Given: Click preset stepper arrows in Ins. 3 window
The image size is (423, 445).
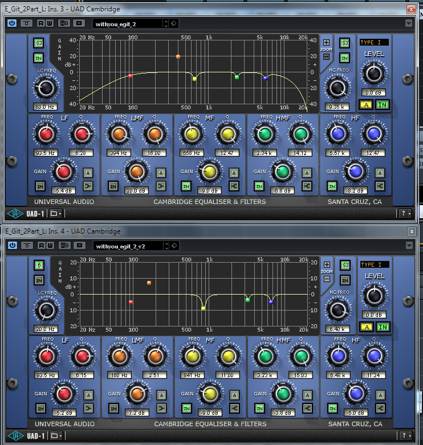Looking at the screenshot, I should click(166, 24).
